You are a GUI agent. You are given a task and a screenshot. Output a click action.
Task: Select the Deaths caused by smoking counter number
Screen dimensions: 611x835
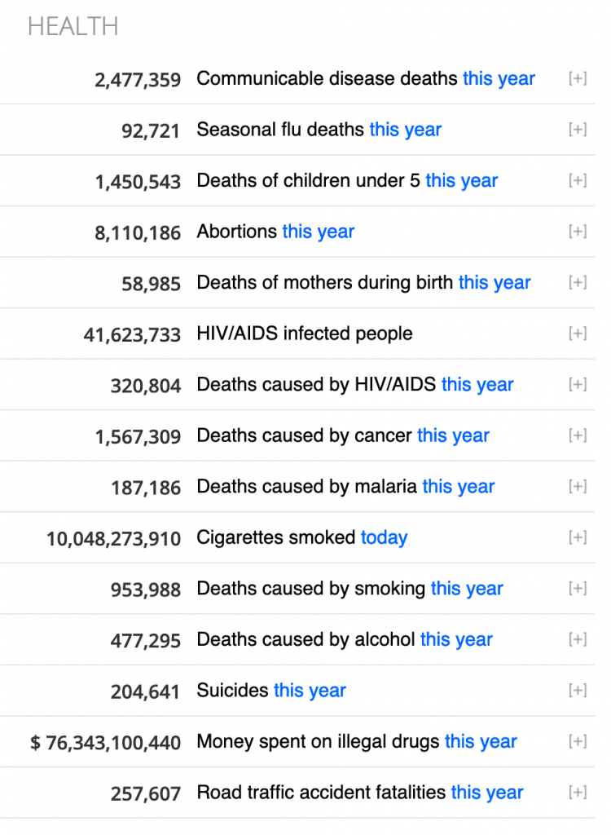[146, 590]
